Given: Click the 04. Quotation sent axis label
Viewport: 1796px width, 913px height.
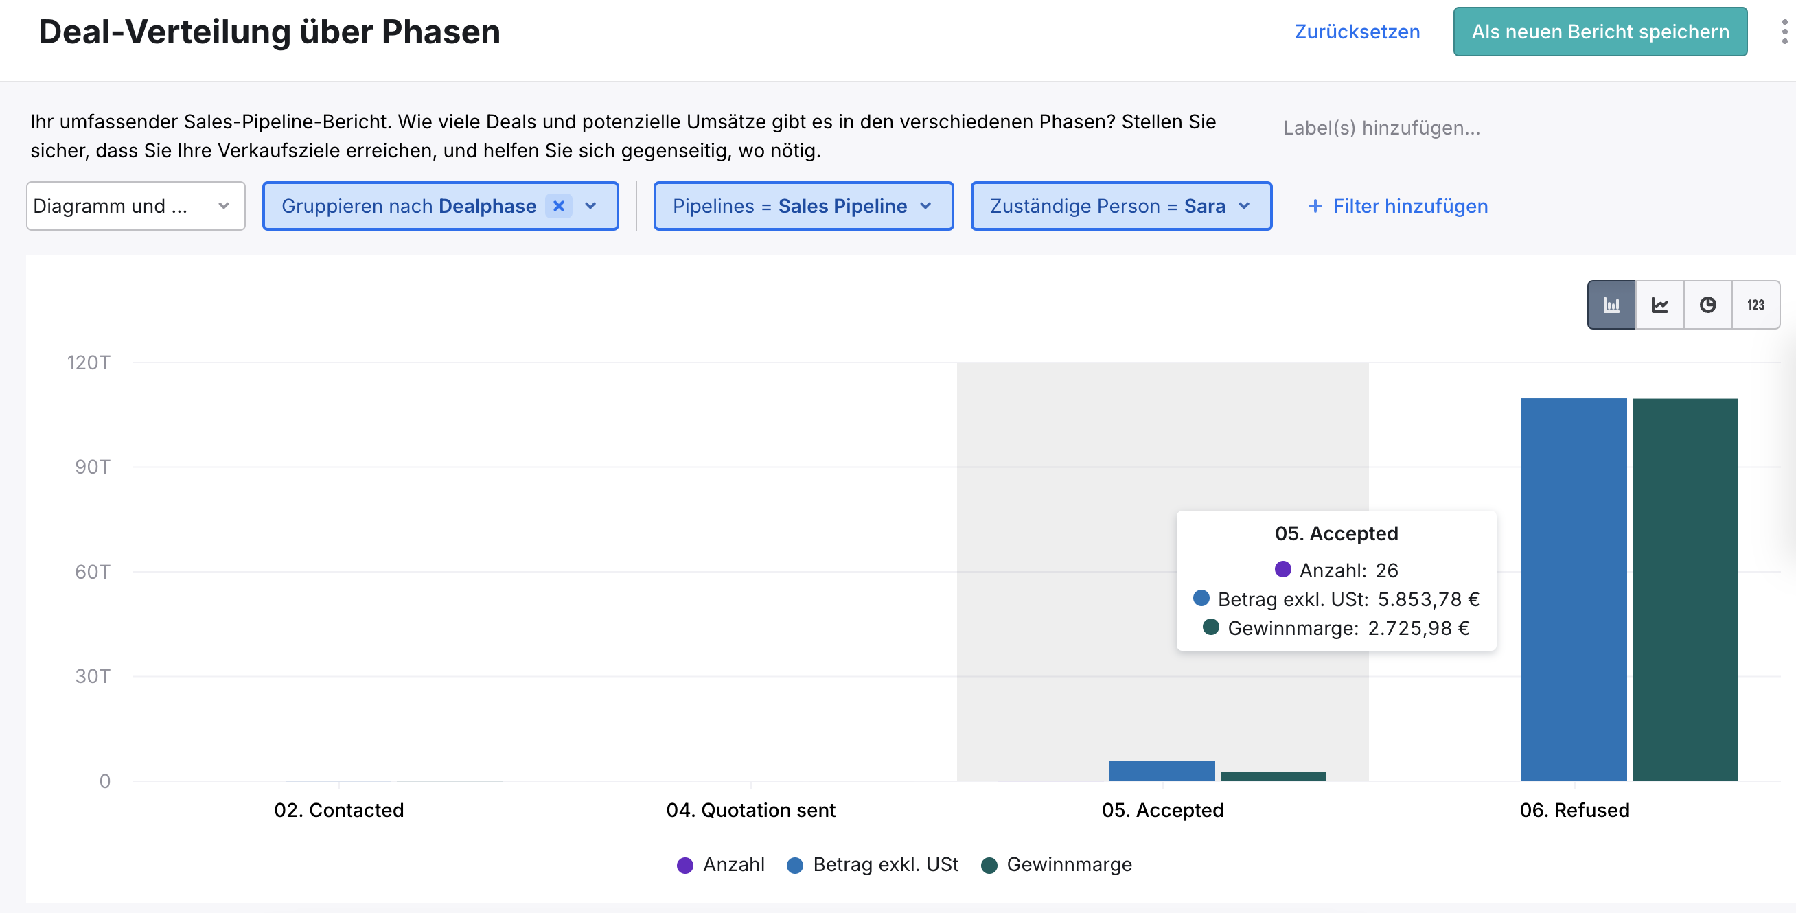Looking at the screenshot, I should click(750, 810).
